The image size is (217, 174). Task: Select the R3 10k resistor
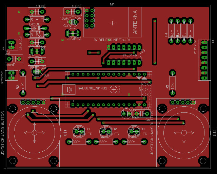(173, 85)
